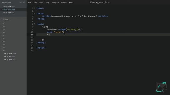Open Working Files gear settings
The height and width of the screenshot is (95, 170).
pos(21,2)
